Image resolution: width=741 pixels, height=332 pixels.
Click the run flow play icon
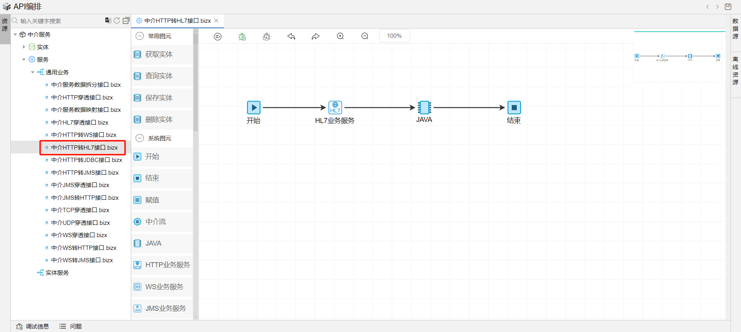pyautogui.click(x=218, y=36)
